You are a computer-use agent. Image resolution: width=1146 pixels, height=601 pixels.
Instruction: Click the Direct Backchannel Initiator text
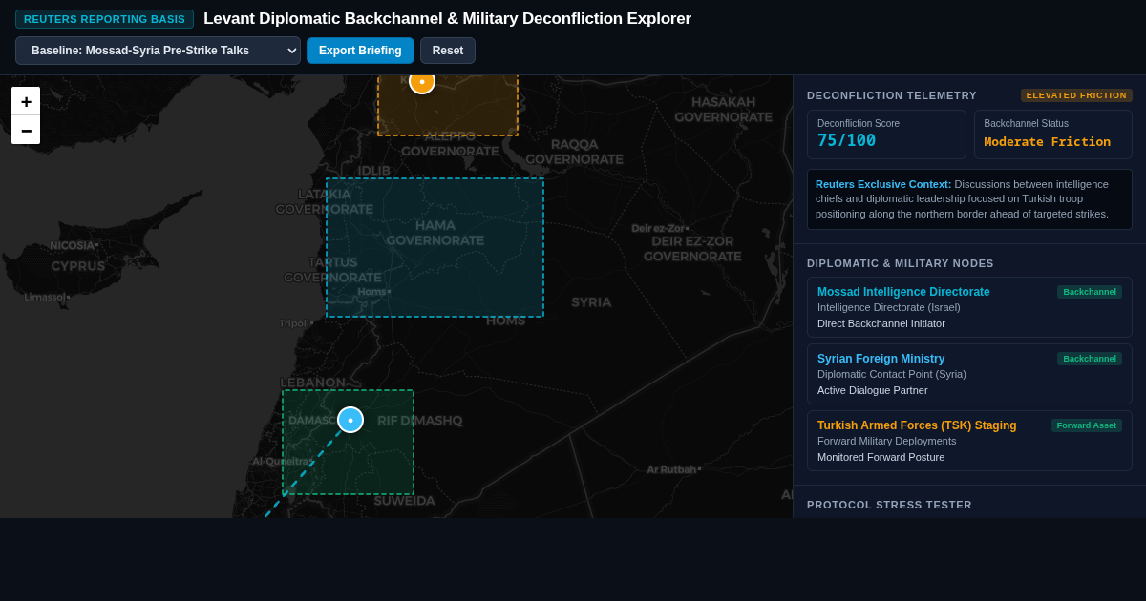(881, 323)
